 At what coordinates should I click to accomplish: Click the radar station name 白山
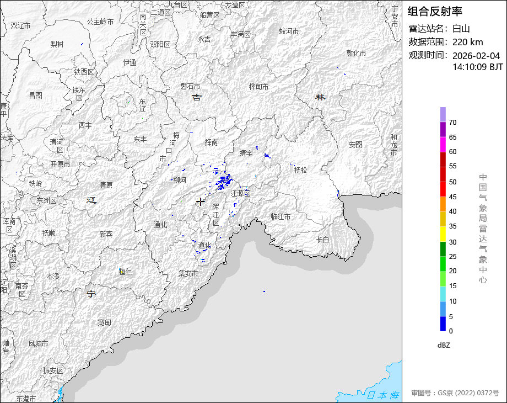point(461,29)
